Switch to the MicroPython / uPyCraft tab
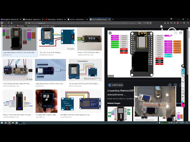Image resolution: width=190 pixels, height=142 pixels. 11,20
